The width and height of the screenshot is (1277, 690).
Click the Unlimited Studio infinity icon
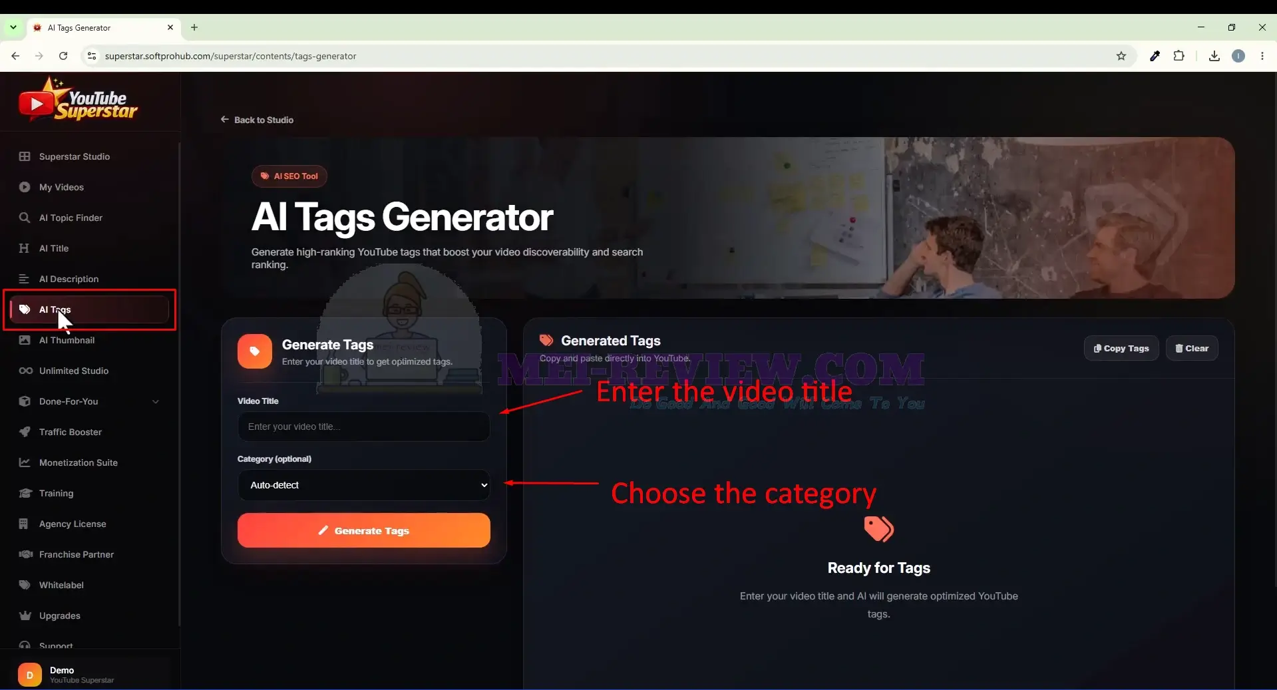(25, 371)
